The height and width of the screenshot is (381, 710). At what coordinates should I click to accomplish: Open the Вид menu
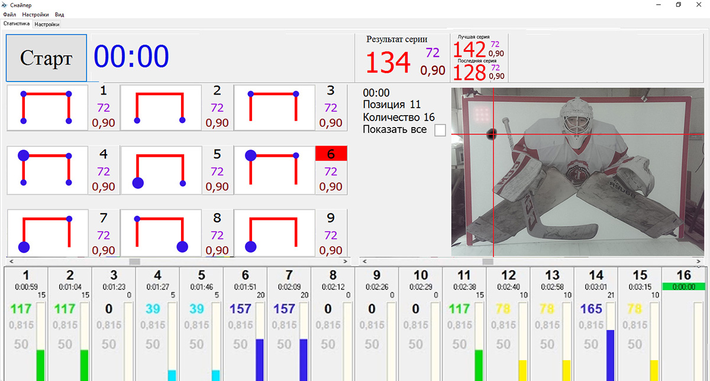(59, 14)
